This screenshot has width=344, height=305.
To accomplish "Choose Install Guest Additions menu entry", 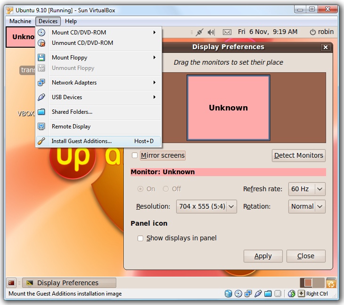I will click(98, 141).
